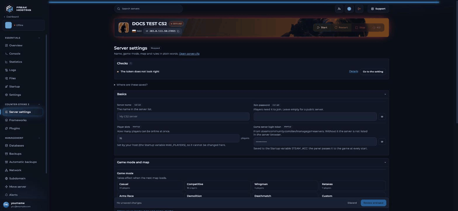Open the server.cfg link
This screenshot has height=211, width=458.
tap(189, 54)
